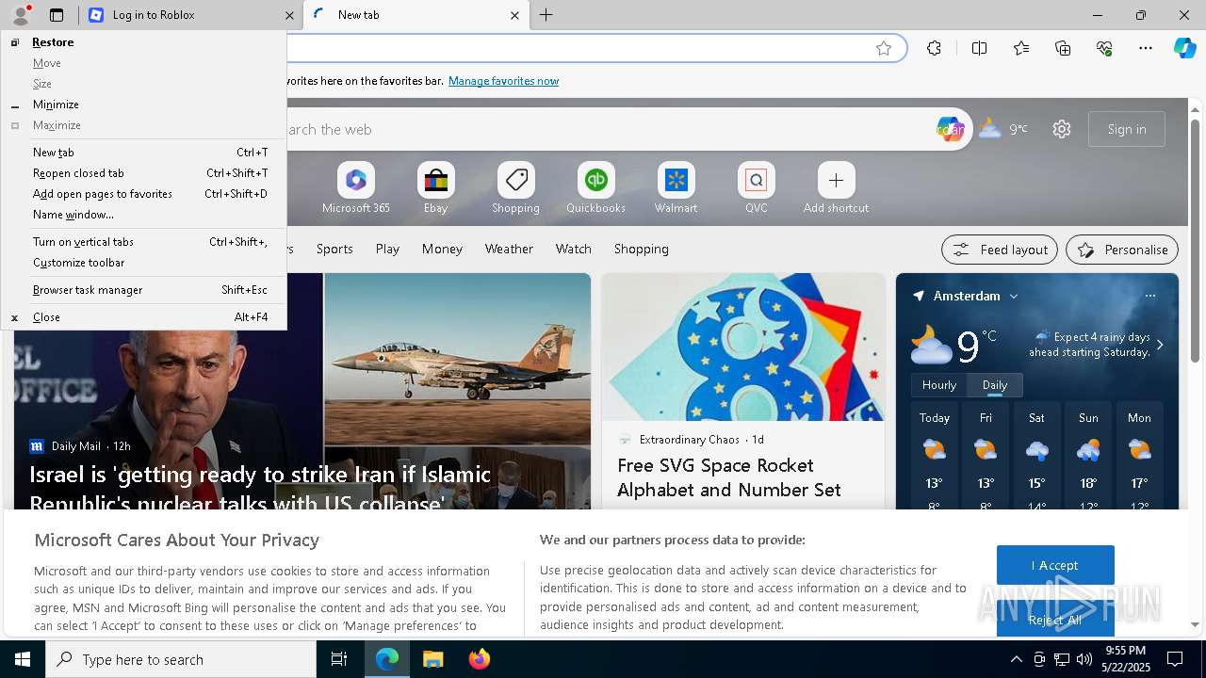Expand the Amsterdam location dropdown

pyautogui.click(x=1014, y=296)
